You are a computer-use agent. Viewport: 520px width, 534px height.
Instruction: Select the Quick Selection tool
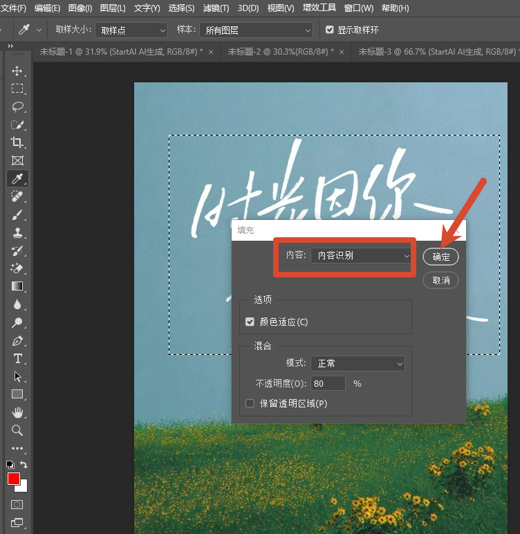[x=17, y=125]
